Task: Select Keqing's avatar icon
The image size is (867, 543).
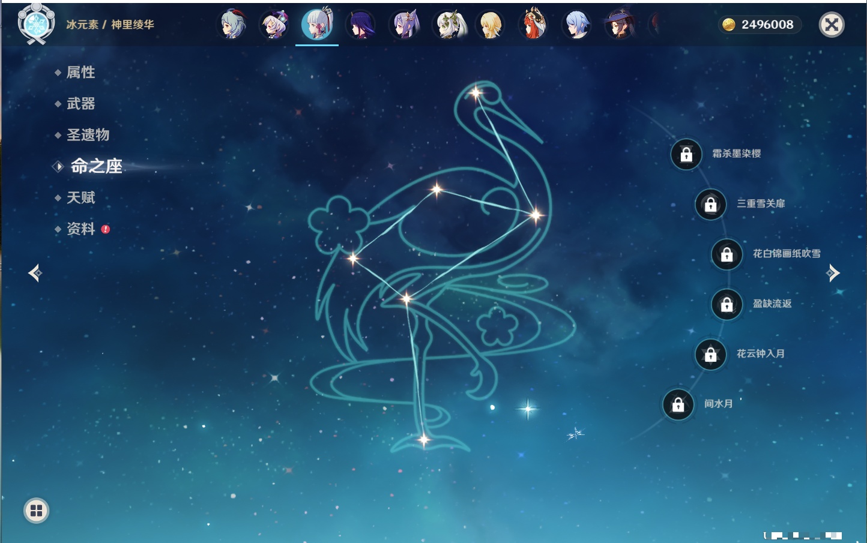Action: tap(405, 25)
